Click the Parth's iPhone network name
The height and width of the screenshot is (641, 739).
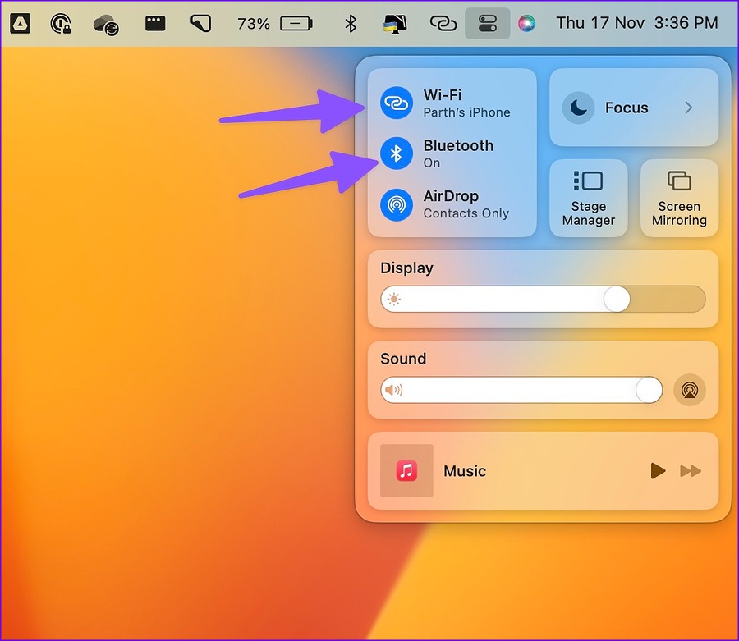(x=466, y=112)
